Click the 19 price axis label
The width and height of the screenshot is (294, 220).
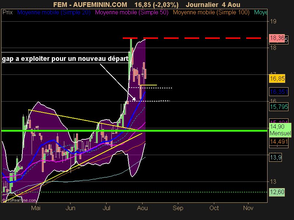tap(273, 21)
